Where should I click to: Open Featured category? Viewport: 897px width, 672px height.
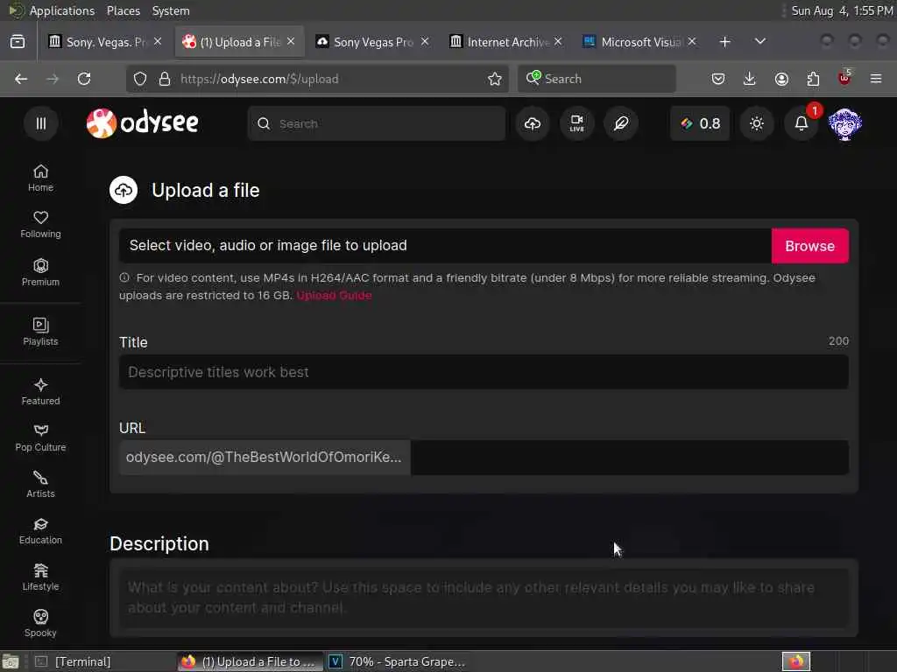[40, 392]
